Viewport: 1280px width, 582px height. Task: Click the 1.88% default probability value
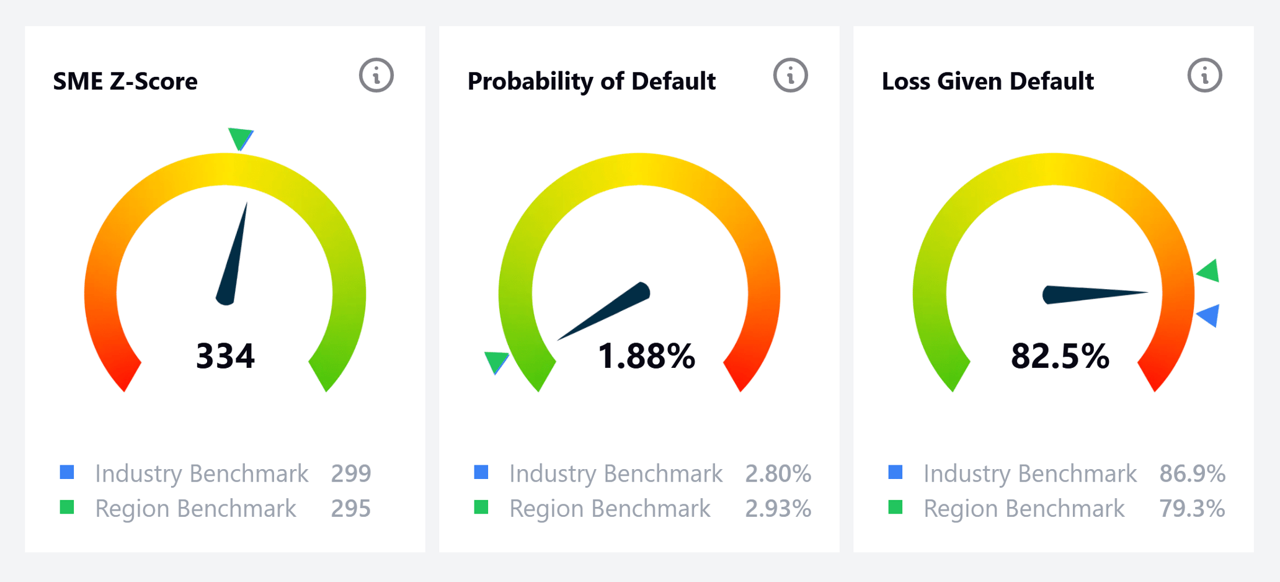(x=646, y=356)
